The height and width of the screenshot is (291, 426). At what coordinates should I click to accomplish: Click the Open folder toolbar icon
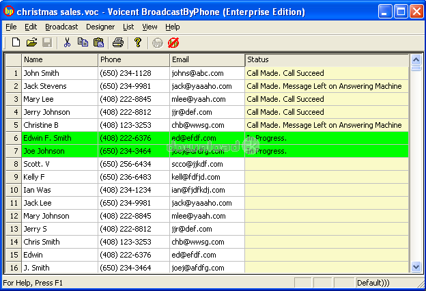(x=31, y=42)
